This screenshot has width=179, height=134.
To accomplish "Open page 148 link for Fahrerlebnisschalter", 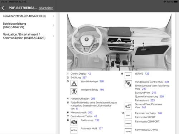I will [x=160, y=113].
